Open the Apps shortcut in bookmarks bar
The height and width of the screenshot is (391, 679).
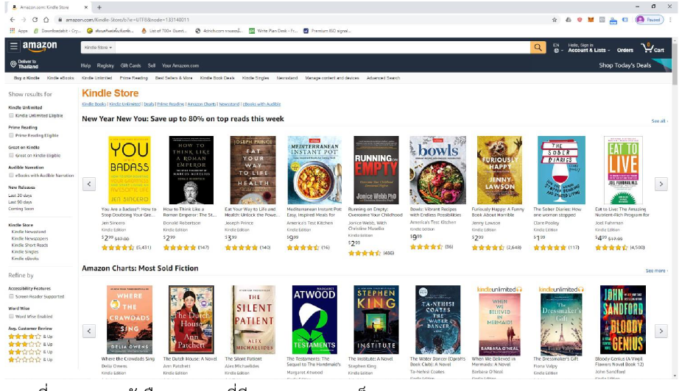(18, 31)
